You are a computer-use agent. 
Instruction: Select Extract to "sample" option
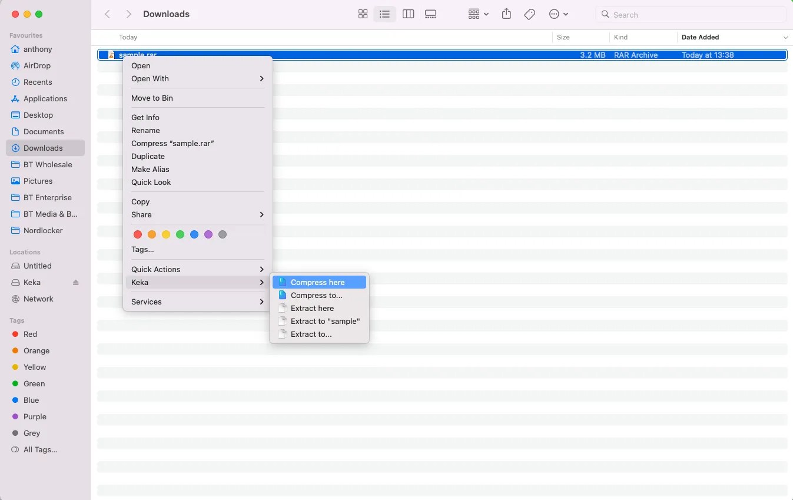coord(326,321)
